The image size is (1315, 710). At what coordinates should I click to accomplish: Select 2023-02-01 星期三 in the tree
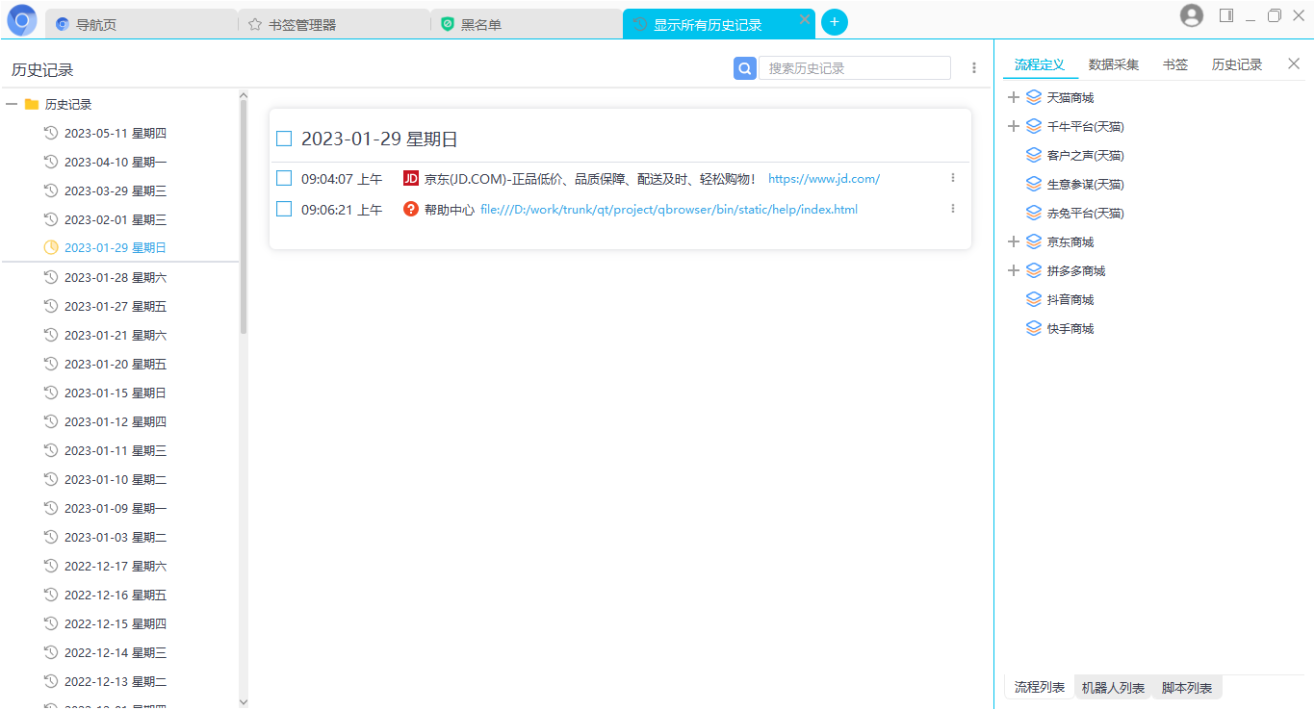pos(116,219)
